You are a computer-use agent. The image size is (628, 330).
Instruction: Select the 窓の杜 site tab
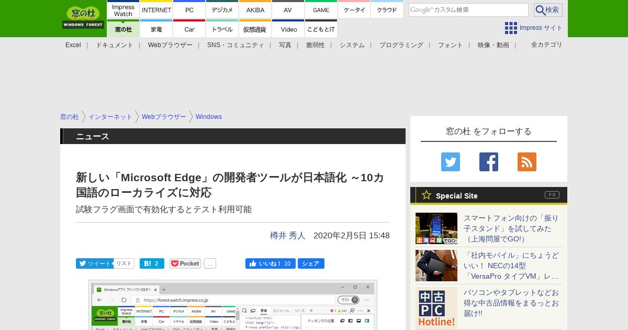124,29
